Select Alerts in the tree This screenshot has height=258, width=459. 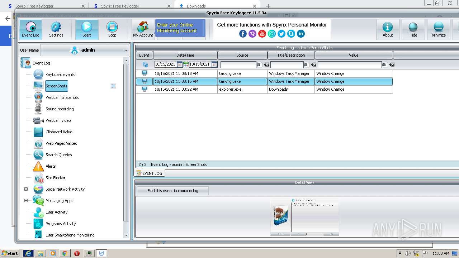[51, 166]
